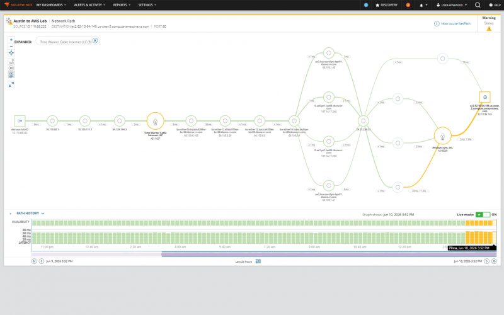Open the Settings menu
The height and width of the screenshot is (315, 504).
pos(147,5)
